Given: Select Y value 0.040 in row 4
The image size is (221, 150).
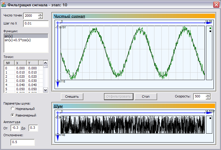Looking at the screenshot, I should [33, 85].
